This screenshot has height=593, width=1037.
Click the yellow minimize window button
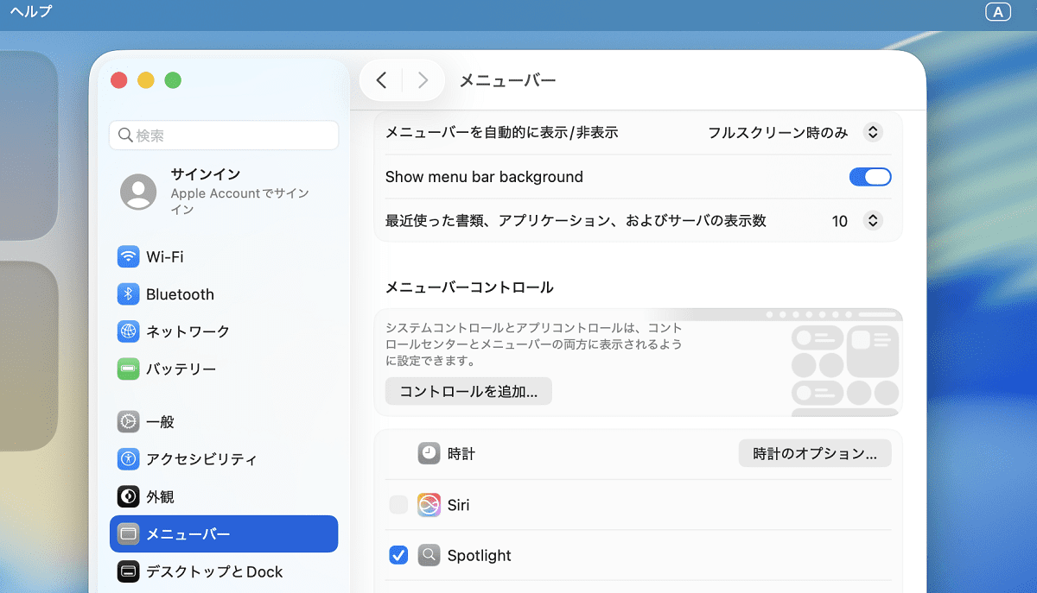(146, 80)
